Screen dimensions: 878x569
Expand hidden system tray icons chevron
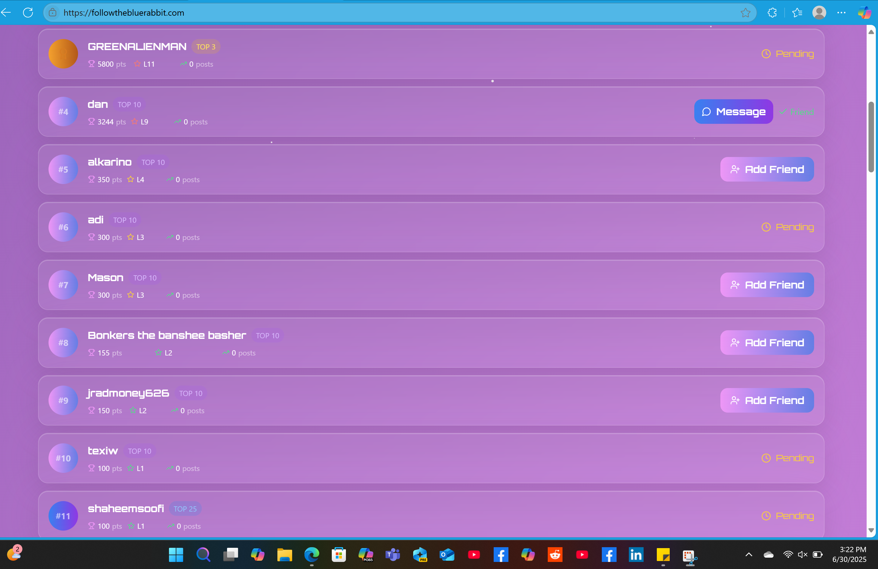point(749,555)
